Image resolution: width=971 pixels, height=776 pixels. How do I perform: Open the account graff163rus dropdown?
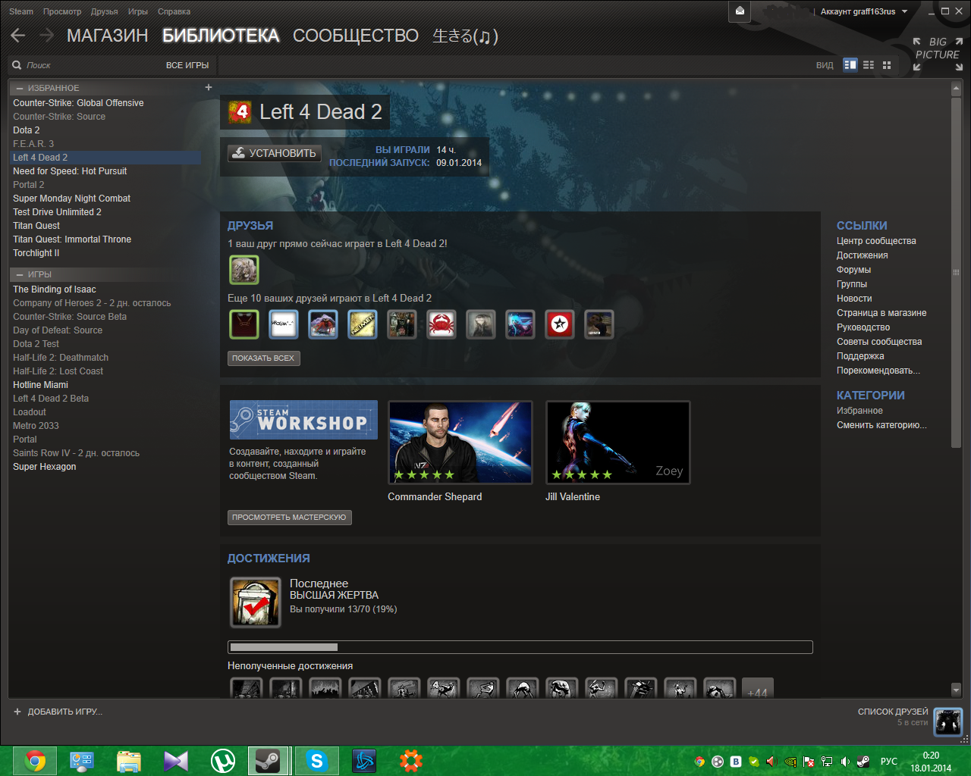point(863,11)
